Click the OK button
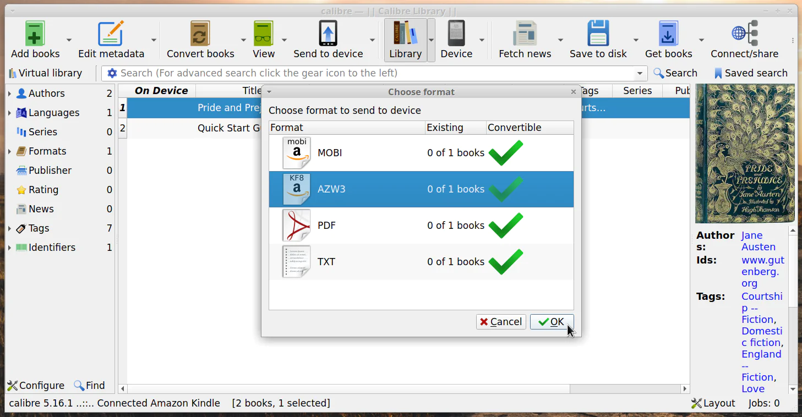 click(552, 322)
